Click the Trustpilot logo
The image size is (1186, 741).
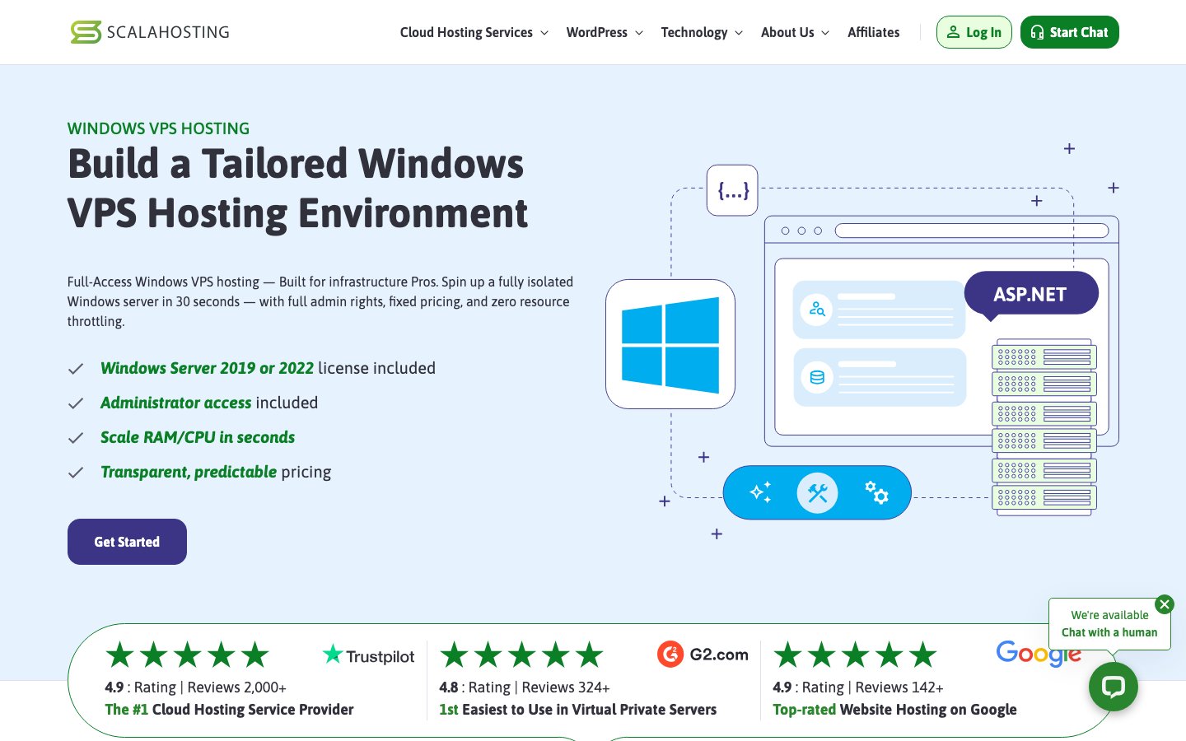point(368,655)
